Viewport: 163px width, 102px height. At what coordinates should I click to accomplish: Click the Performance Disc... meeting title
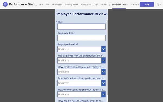[x=22, y=4]
